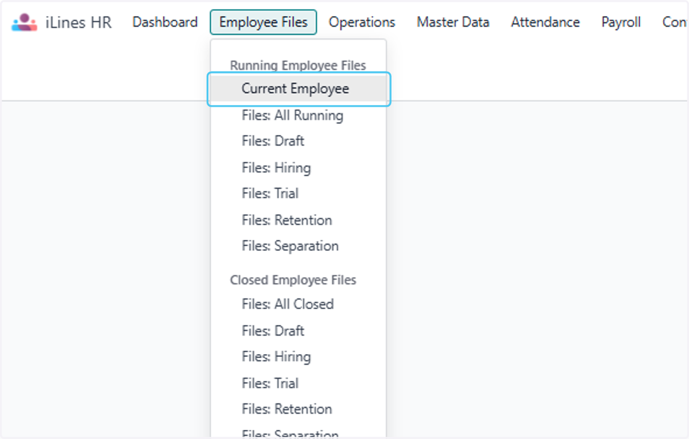Click the Closed Employee Files section header
This screenshot has height=439, width=689.
click(x=293, y=280)
